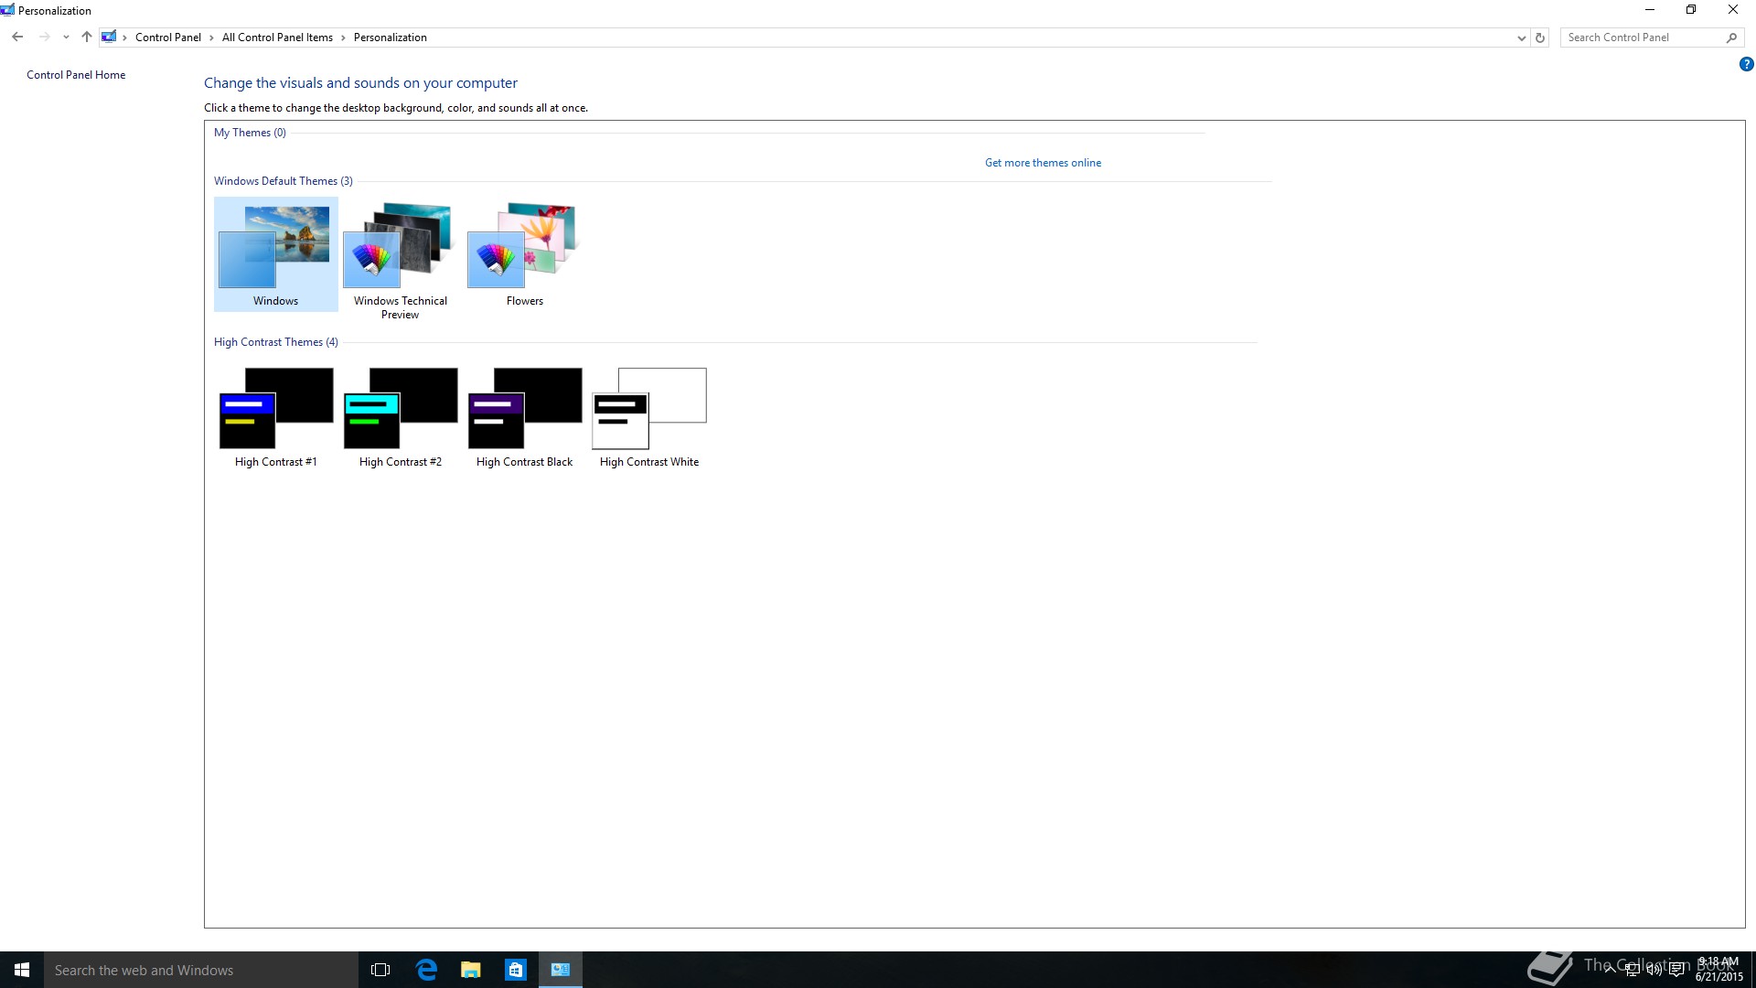1756x988 pixels.
Task: Click the Forward navigation arrow
Action: tap(44, 38)
